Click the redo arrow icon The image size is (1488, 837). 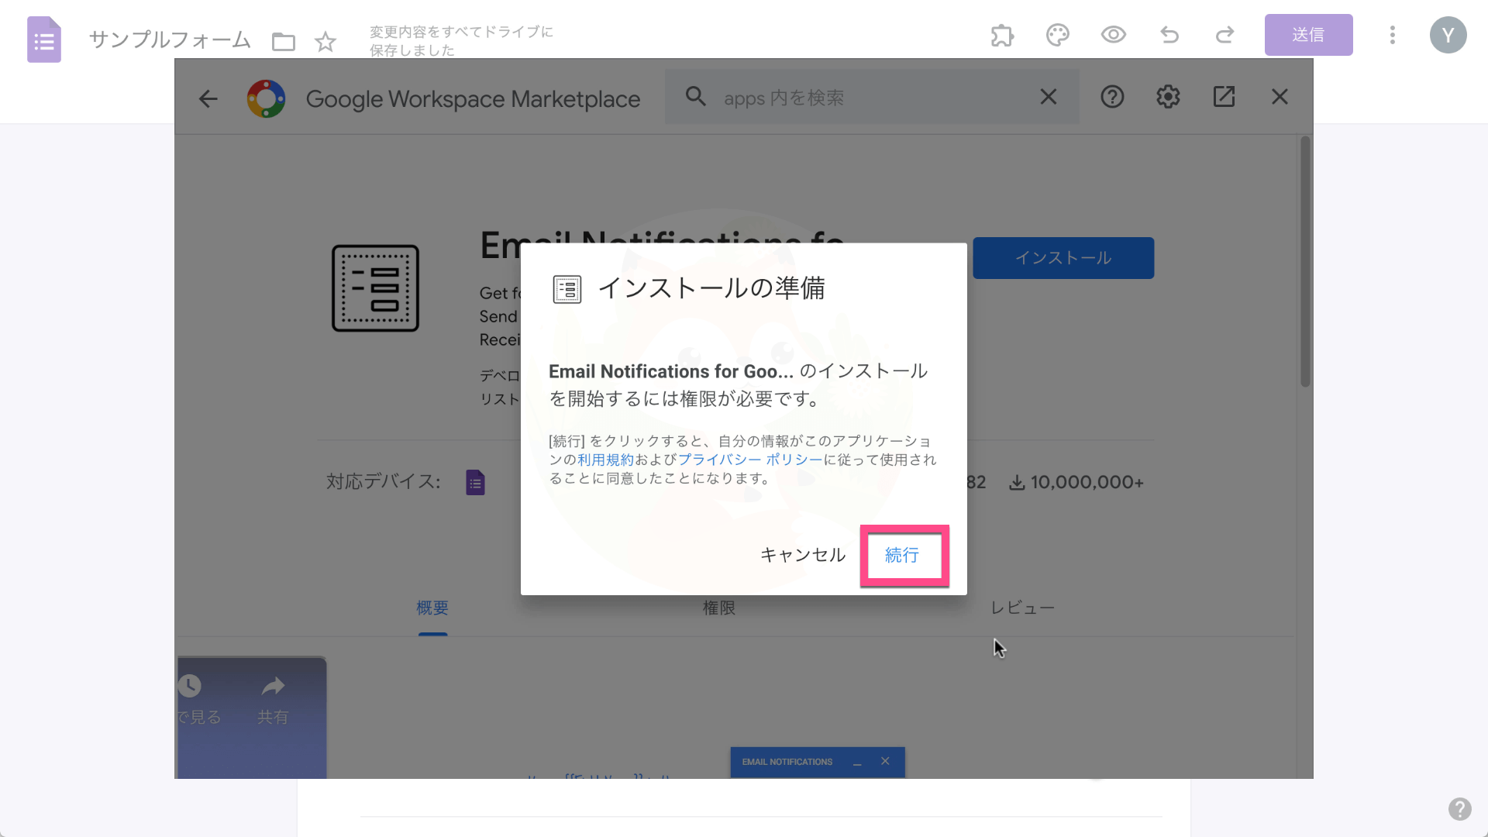coord(1225,35)
